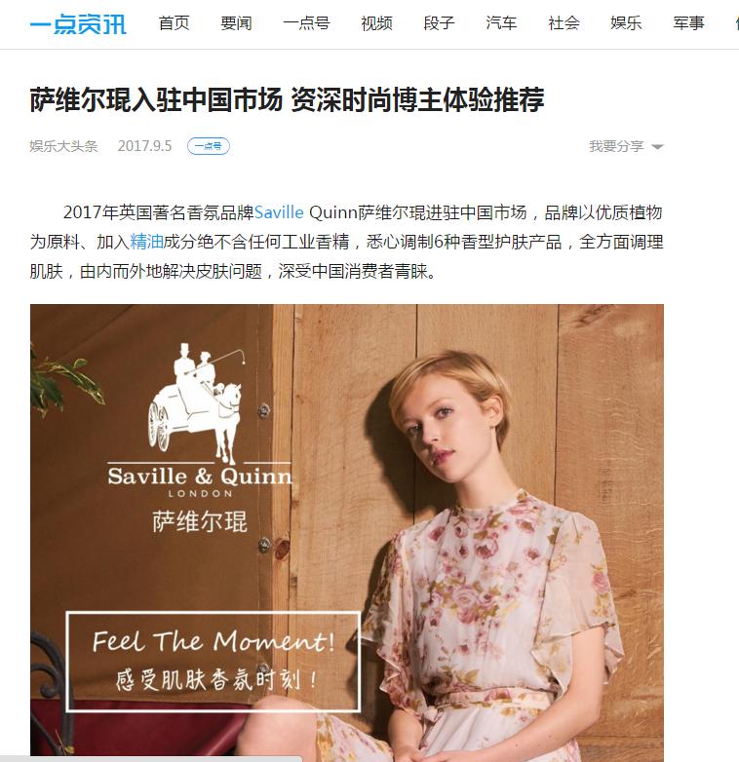The image size is (739, 762).
Task: Click the Saville & Quinn carriage logo
Action: pyautogui.click(x=200, y=420)
